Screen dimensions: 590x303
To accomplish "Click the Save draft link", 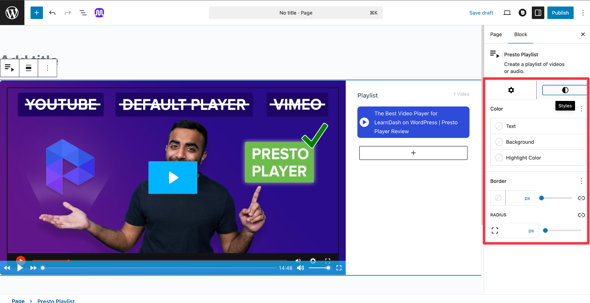I will (x=481, y=13).
